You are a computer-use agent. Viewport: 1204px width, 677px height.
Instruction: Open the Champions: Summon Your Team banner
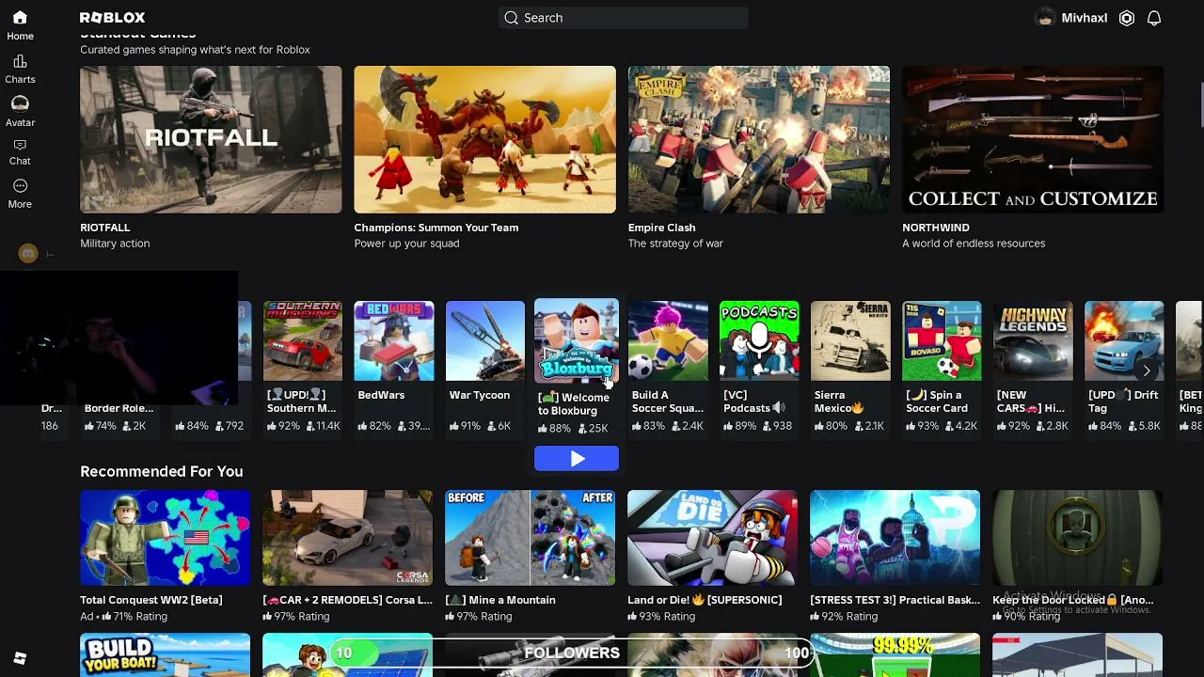pos(485,139)
